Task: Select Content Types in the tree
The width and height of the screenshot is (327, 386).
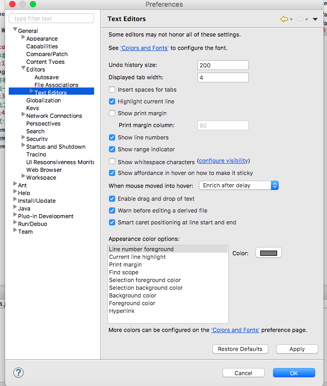Action: tap(45, 62)
